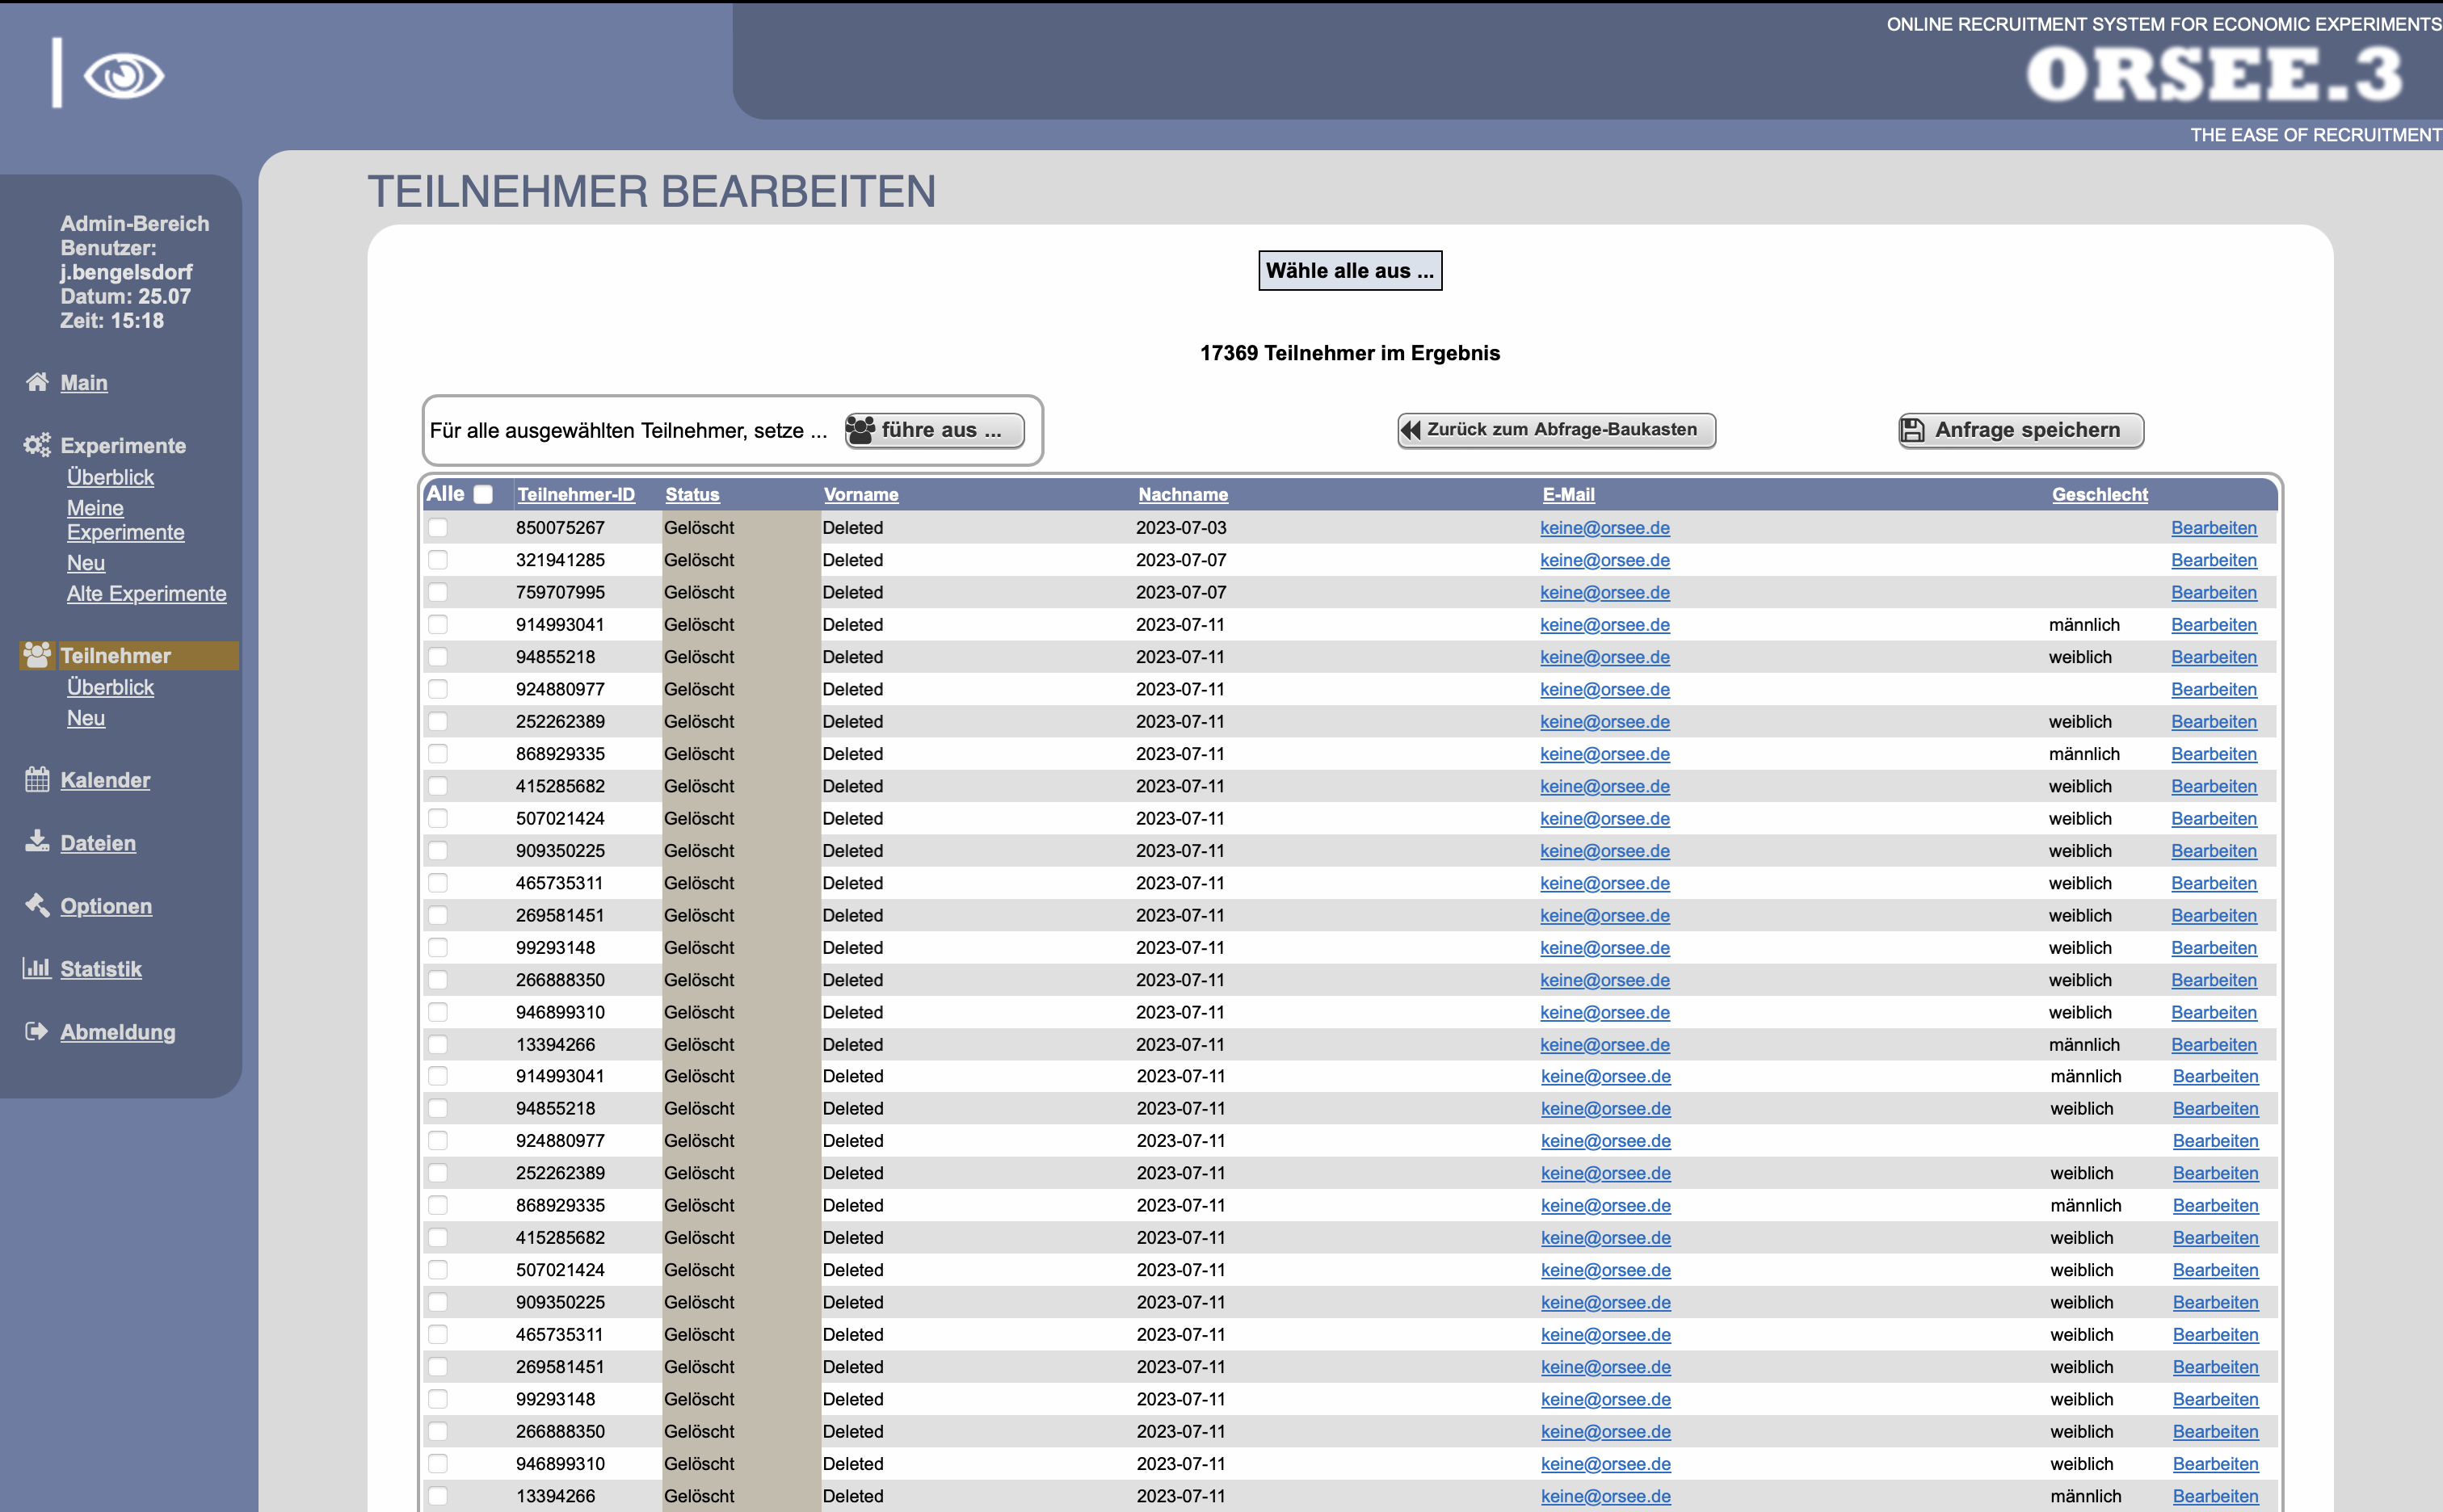Click the calendar icon next to Kalender
The image size is (2443, 1512).
click(37, 779)
